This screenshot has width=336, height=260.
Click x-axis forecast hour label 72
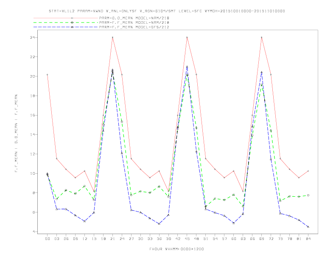pos(271,239)
